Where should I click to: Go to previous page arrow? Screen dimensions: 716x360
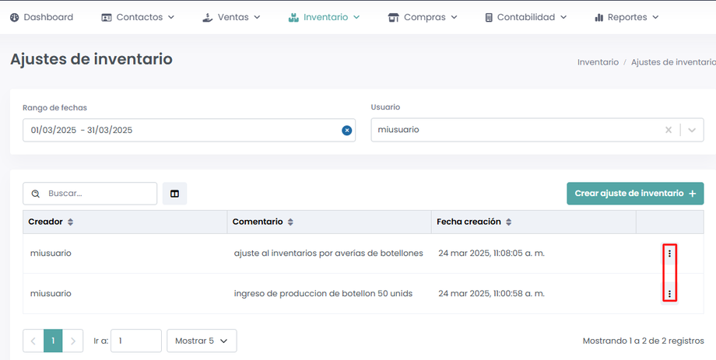[33, 341]
